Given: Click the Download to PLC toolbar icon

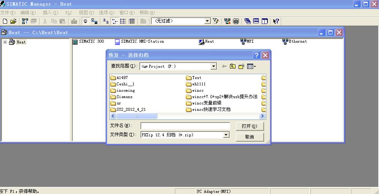Looking at the screenshot, I should [x=74, y=21].
